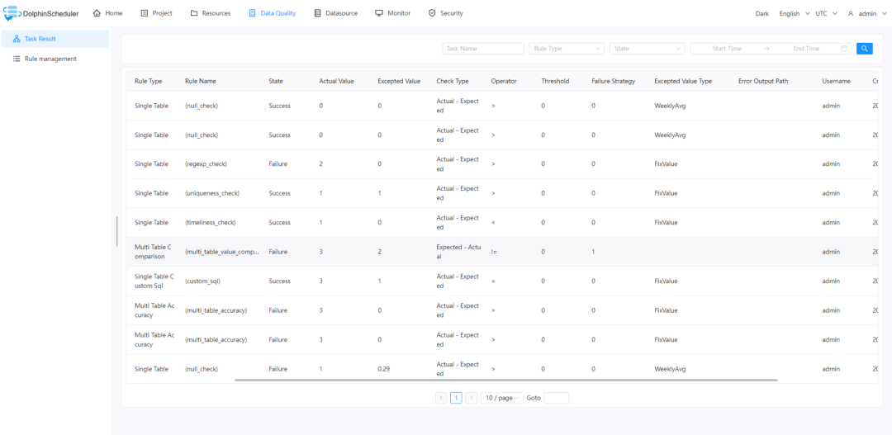Open the English language dropdown
This screenshot has height=435, width=892.
[793, 14]
